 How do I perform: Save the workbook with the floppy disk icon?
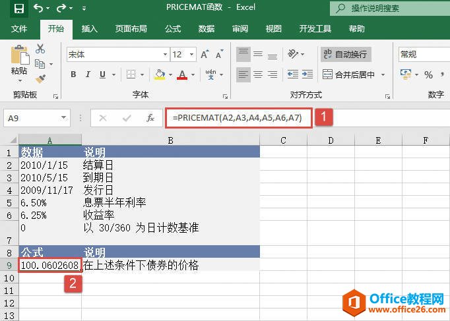pos(19,9)
